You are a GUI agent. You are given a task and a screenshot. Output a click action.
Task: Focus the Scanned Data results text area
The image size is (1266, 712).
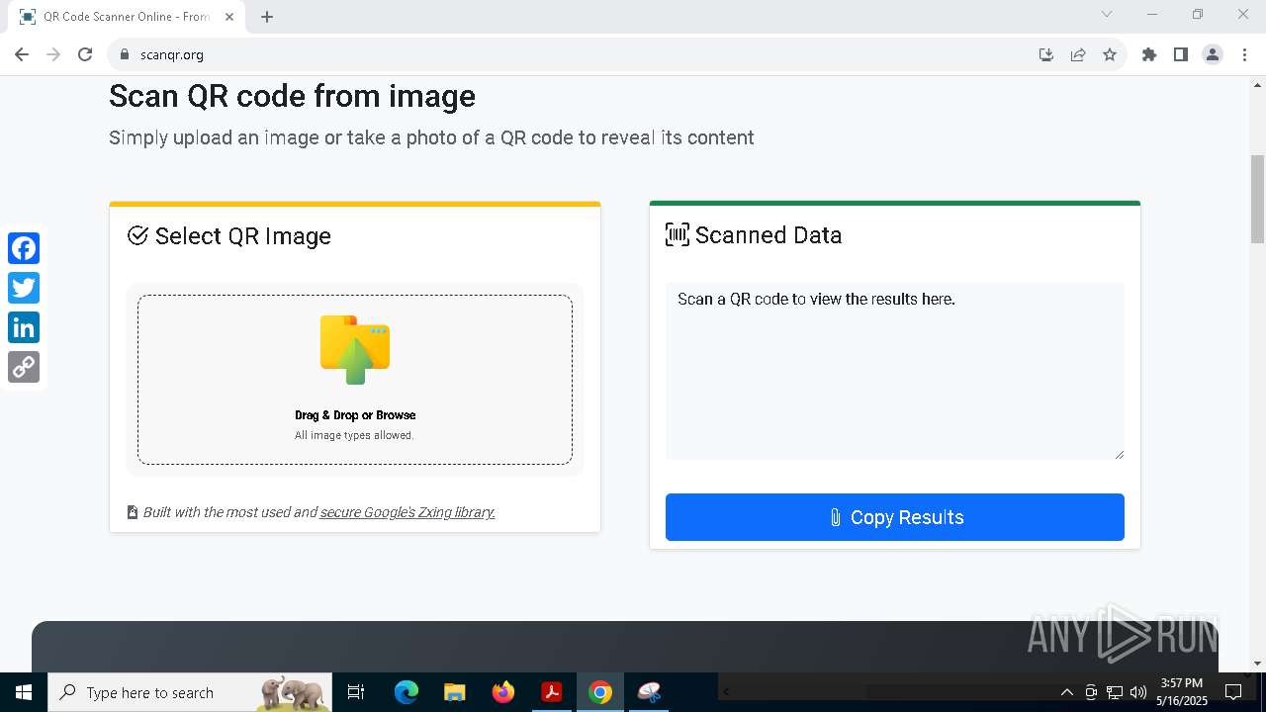point(895,371)
